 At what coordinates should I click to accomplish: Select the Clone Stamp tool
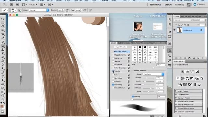3,50
